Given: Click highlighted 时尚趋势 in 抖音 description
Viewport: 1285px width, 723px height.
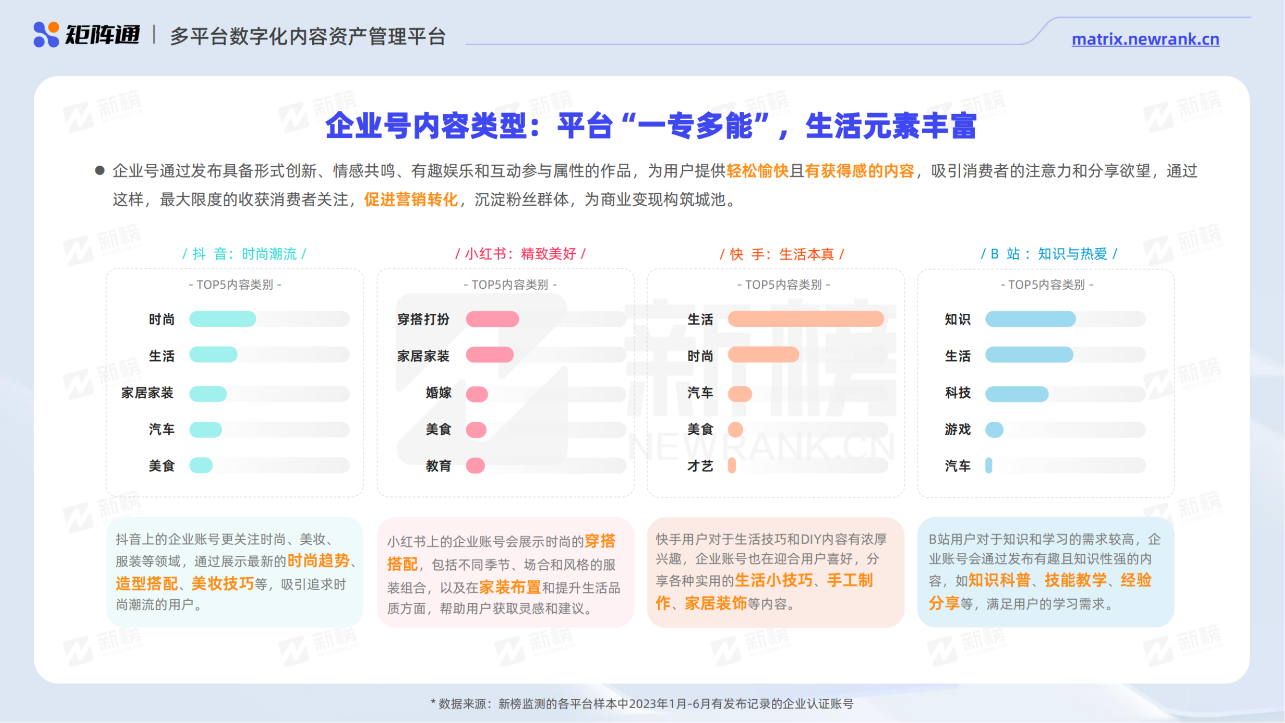Looking at the screenshot, I should click(318, 561).
